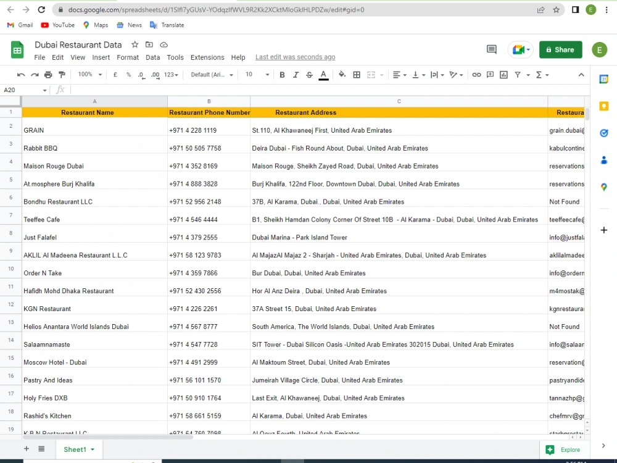
Task: Open the fill colour picker
Action: 342,75
